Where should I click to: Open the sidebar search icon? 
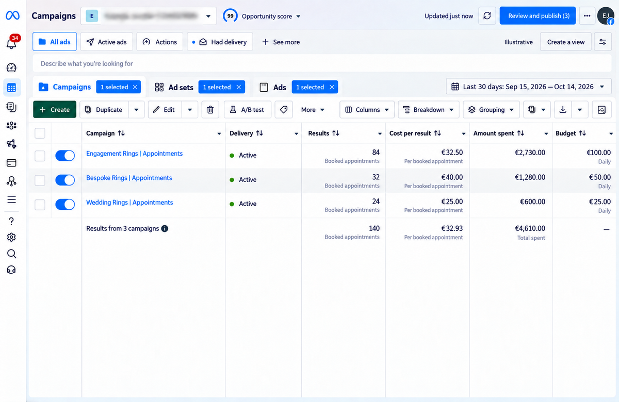[x=11, y=254]
